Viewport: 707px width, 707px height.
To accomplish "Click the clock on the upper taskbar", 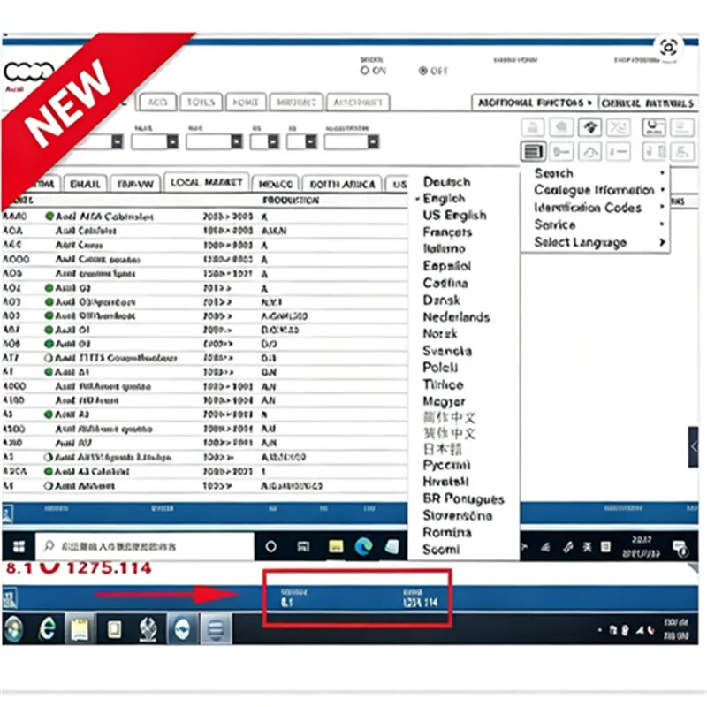I will [x=642, y=547].
